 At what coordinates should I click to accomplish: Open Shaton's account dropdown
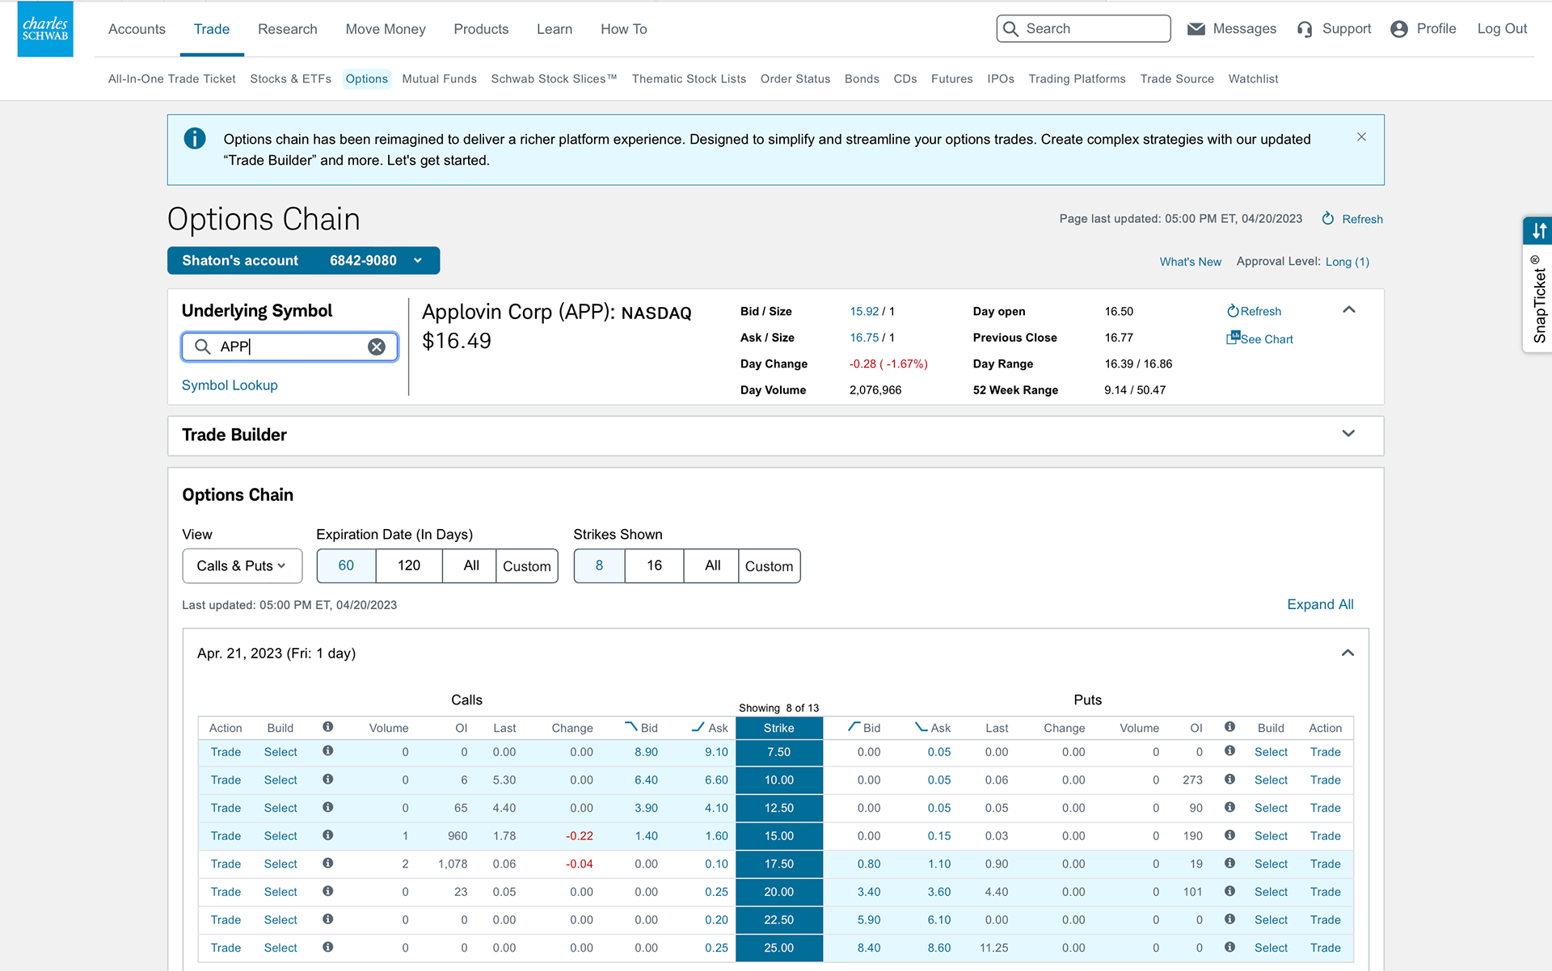303,260
